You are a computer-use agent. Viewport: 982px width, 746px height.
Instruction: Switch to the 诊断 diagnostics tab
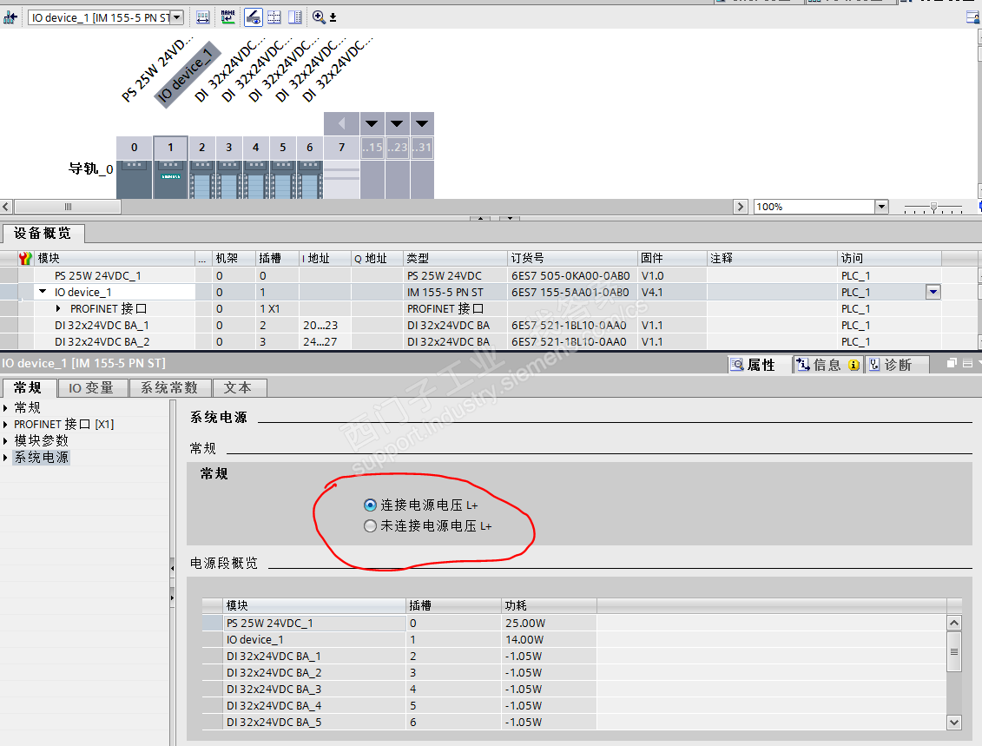[x=897, y=365]
